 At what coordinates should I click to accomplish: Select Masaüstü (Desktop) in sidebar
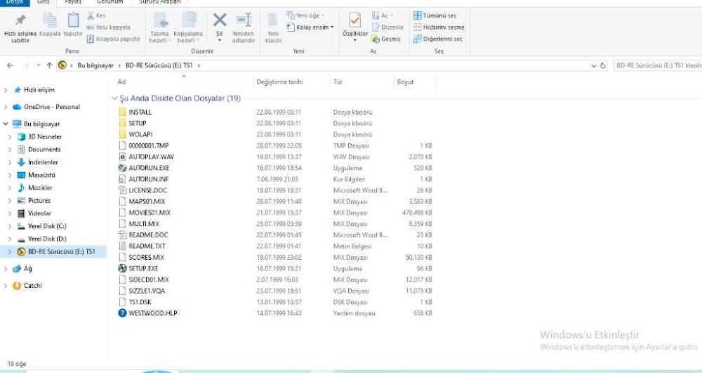coord(41,175)
